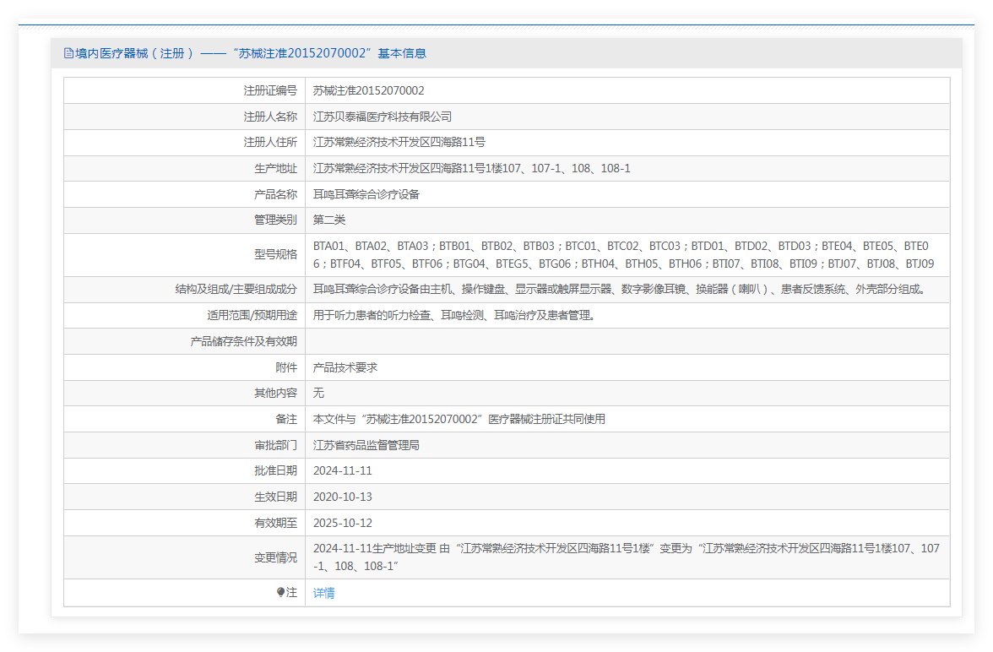The image size is (993, 652).
Task: Select registration number value 苏械注准20152070002
Action: click(368, 90)
